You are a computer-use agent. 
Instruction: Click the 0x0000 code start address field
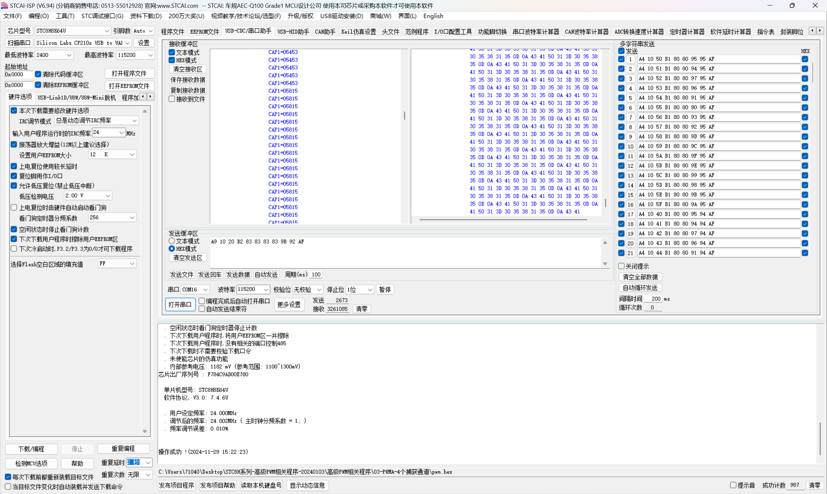coord(19,74)
